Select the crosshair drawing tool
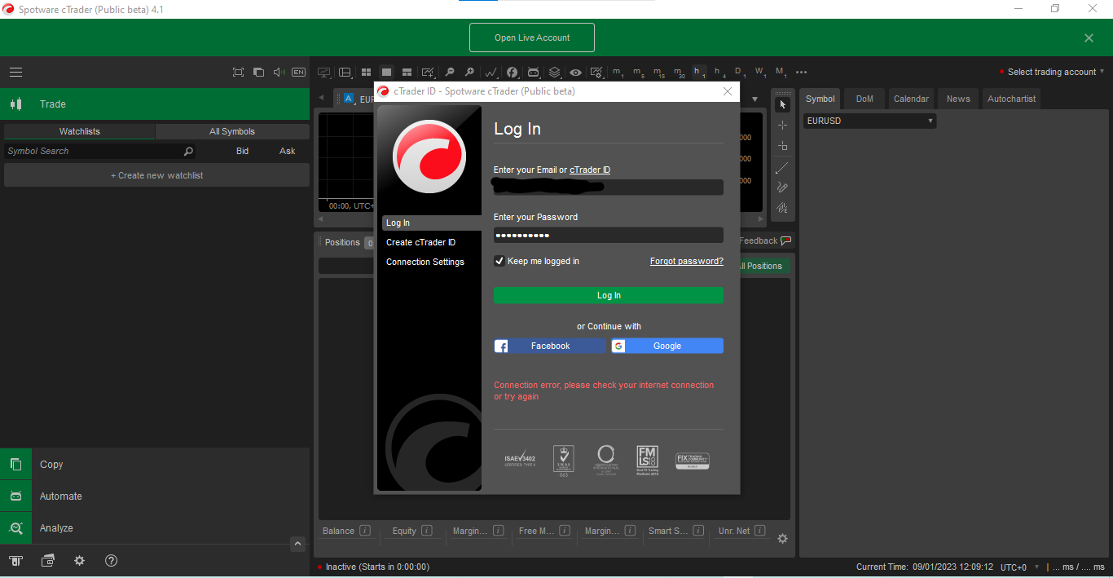 [782, 126]
